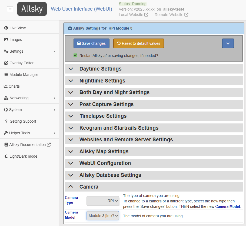Image resolution: width=246 pixels, height=226 pixels.
Task: Click Reset to default values
Action: [138, 43]
